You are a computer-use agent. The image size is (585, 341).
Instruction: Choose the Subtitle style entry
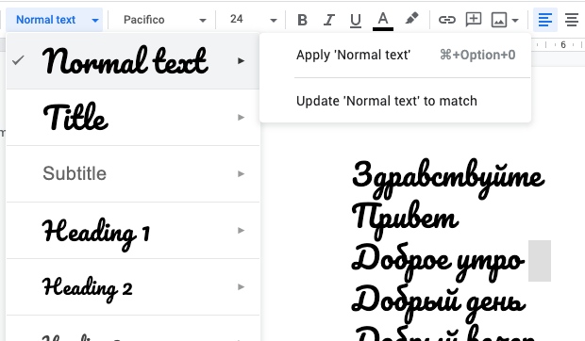133,174
